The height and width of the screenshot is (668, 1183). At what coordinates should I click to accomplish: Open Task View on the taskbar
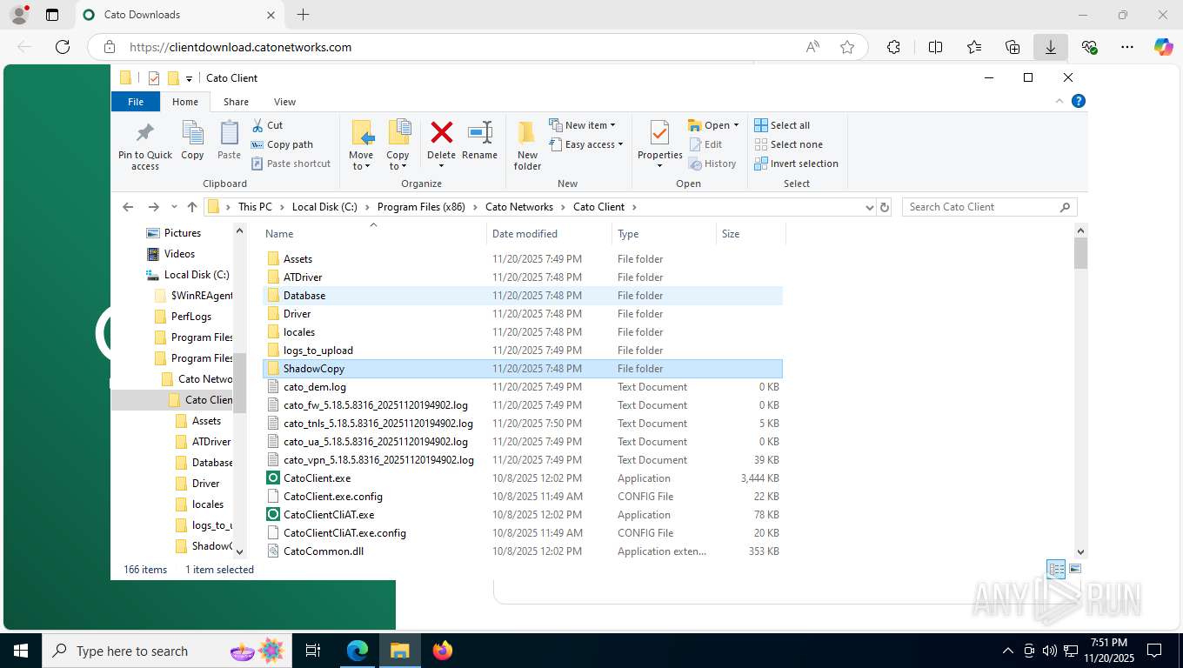point(313,650)
